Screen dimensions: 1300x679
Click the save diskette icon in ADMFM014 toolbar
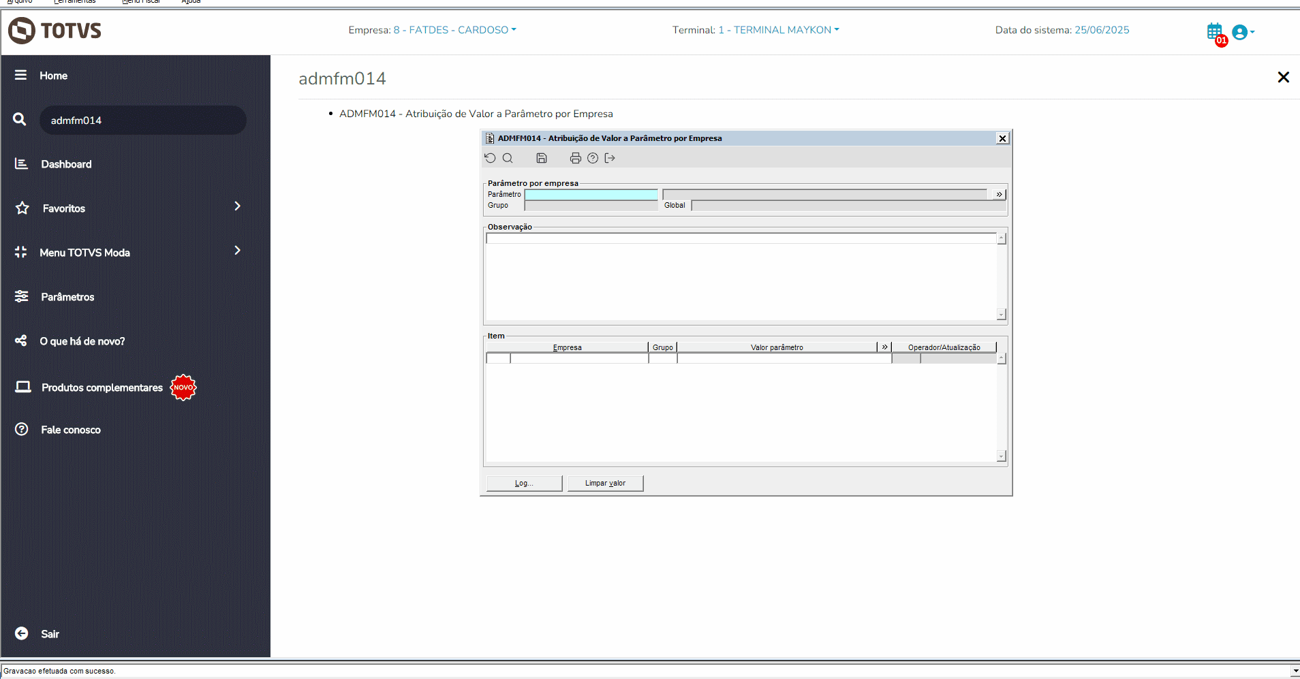point(542,158)
